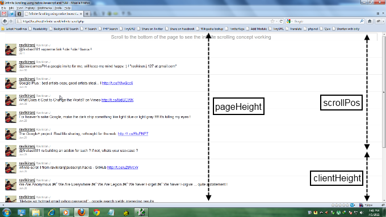Image resolution: width=386 pixels, height=217 pixels.
Task: Open the View menu
Action: click(x=19, y=8)
